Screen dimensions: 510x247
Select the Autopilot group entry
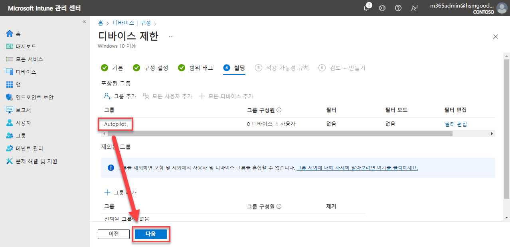coord(115,124)
